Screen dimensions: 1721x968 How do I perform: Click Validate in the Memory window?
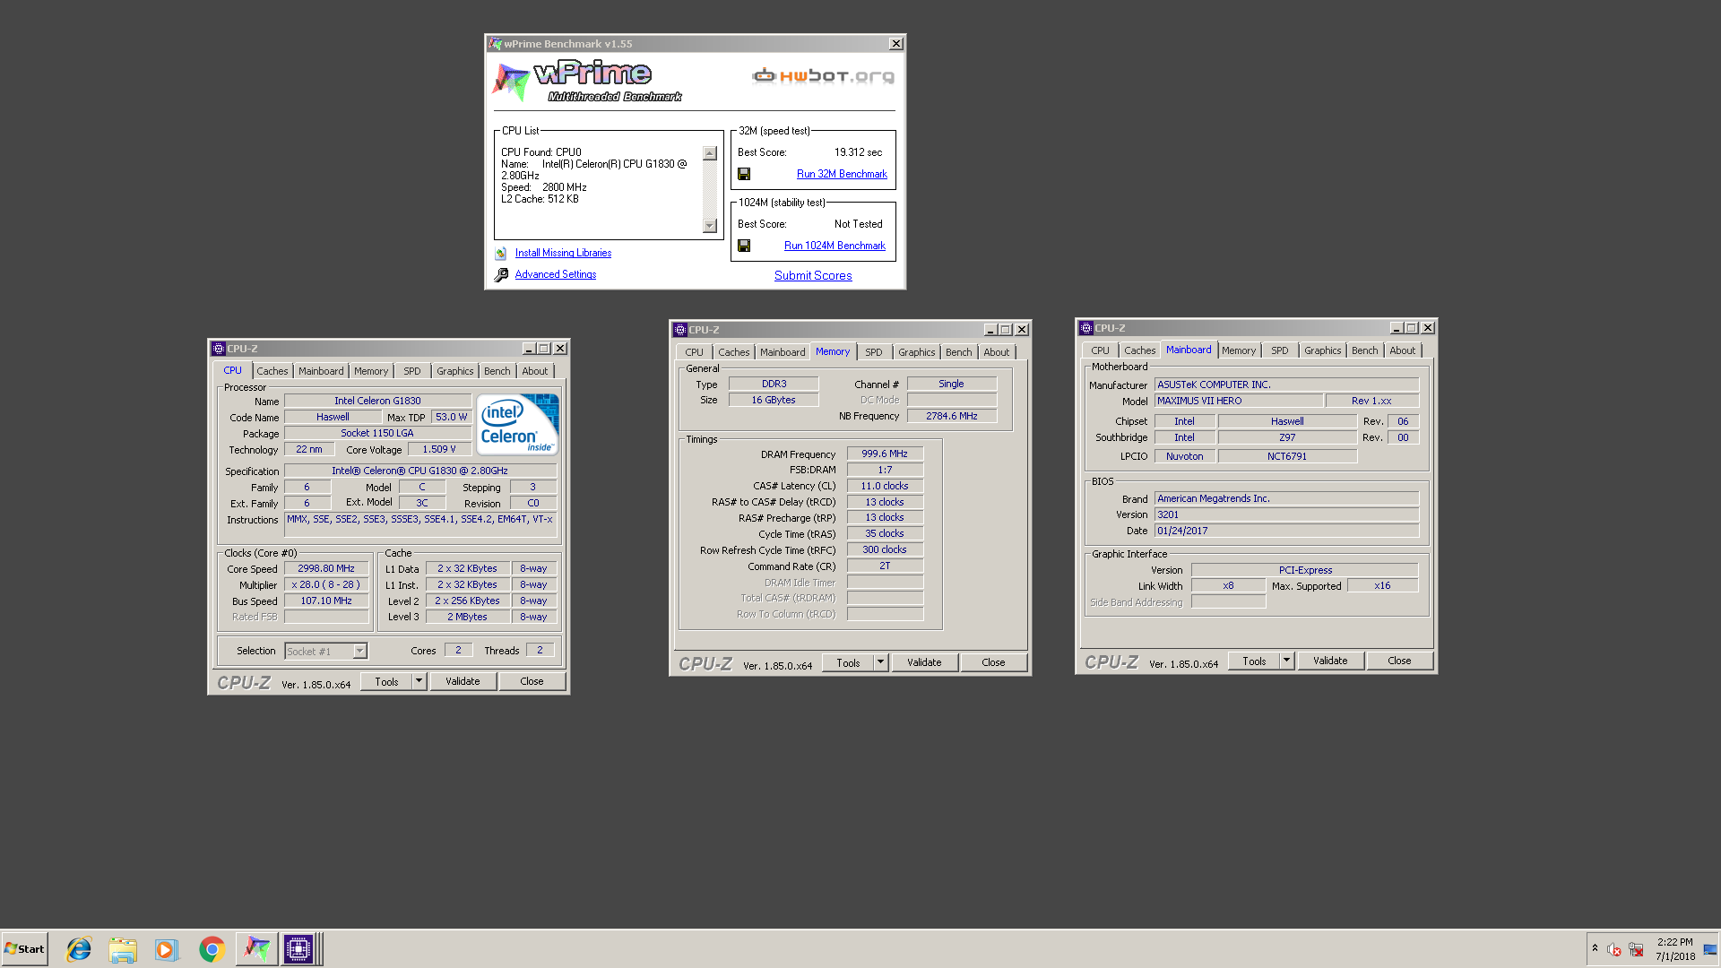click(924, 662)
